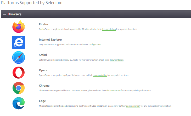This screenshot has width=191, height=116.
Task: Click the Chrome heading text
Action: click(x=44, y=86)
